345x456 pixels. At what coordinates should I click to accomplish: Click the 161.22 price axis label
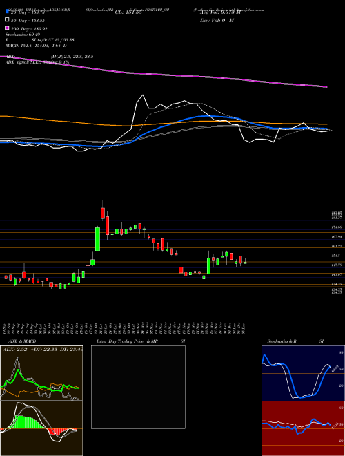pyautogui.click(x=336, y=246)
